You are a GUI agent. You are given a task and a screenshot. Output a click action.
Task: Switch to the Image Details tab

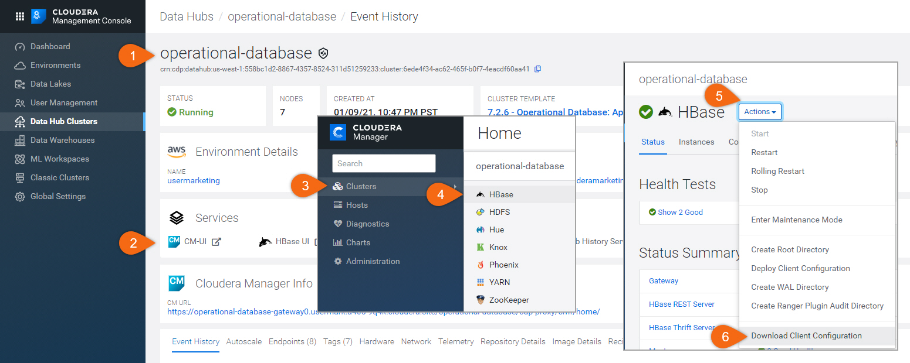[577, 341]
